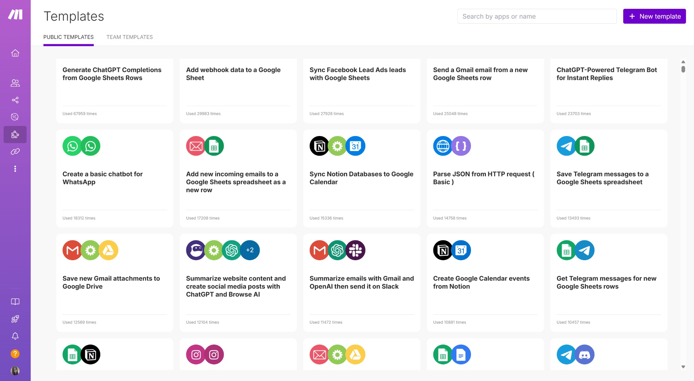
Task: Click 'Used 67959 times' text
Action: coord(80,114)
